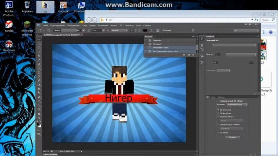Screen dimensions: 278x156
Task: Click the black text color swatch
Action: pyautogui.click(x=145, y=30)
